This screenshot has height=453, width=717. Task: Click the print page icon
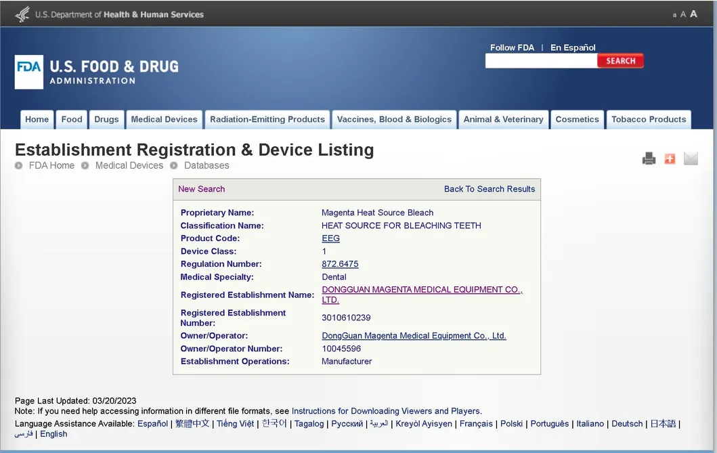pyautogui.click(x=649, y=159)
